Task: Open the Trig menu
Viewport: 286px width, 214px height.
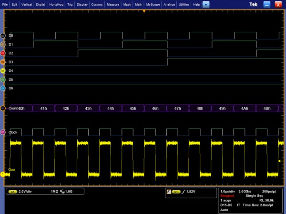Action: tap(70, 4)
